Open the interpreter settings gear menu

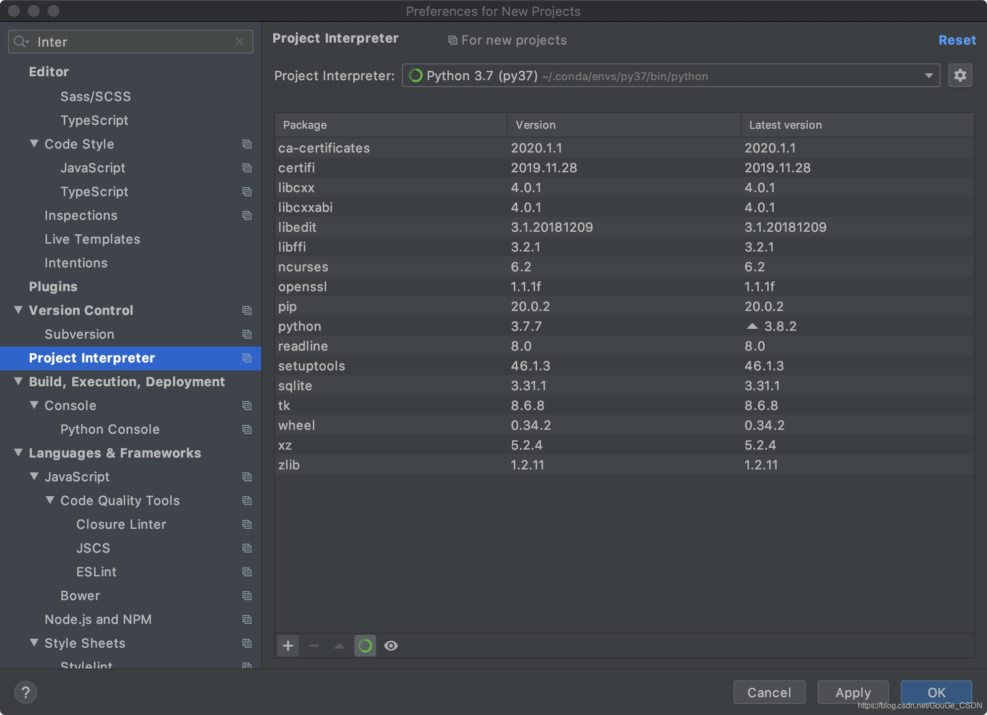point(960,75)
